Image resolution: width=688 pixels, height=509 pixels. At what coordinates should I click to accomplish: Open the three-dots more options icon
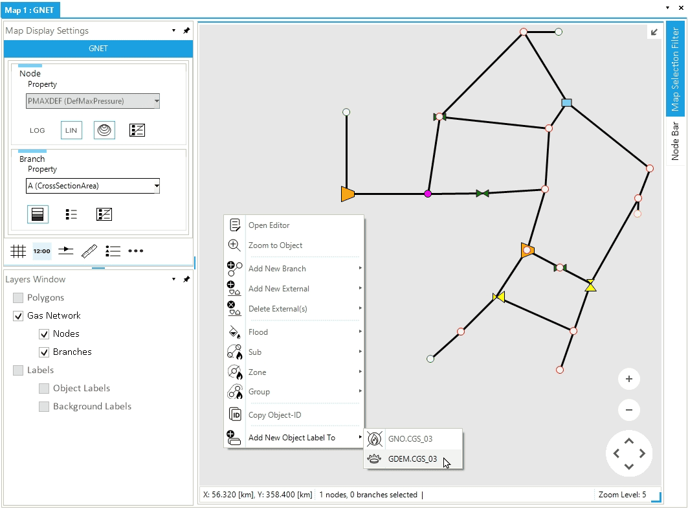135,251
